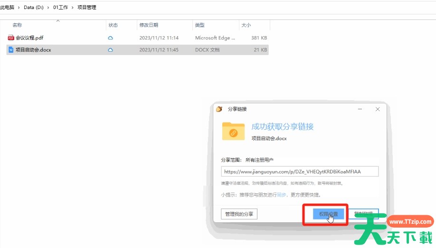
Task: Click the Word icon of 项目启动会.docx
Action: 11,49
